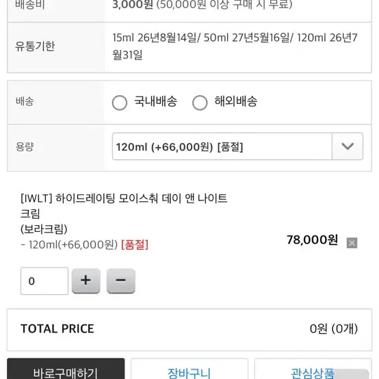Viewport: 379px width, 379px height.
Task: Click the TOTAL PRICE summary row
Action: click(189, 330)
